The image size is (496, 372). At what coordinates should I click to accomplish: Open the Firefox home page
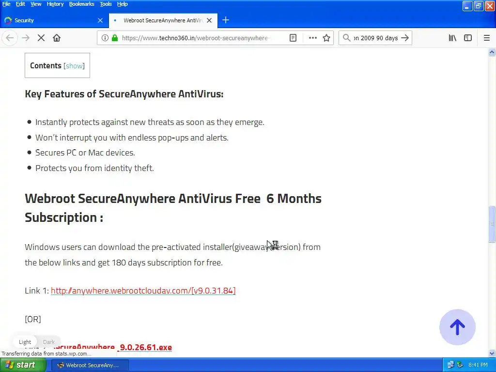pyautogui.click(x=57, y=38)
